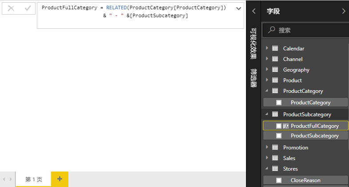Screen dimensions: 349x187
Task: Click the Sales table icon
Action: [x=275, y=158]
